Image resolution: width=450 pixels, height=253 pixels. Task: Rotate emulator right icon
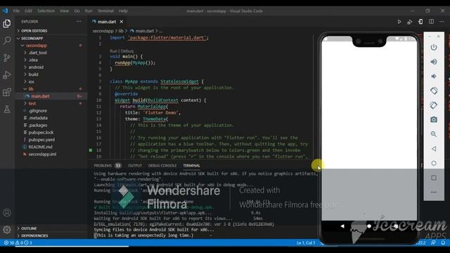[x=434, y=105]
